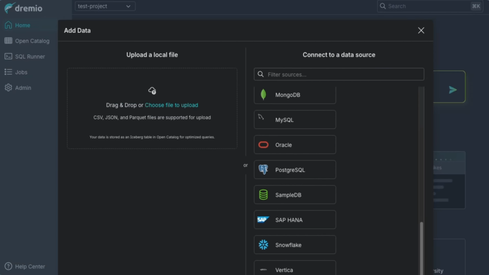Select the MongoDB leaf icon
The width and height of the screenshot is (489, 275).
[x=264, y=95]
